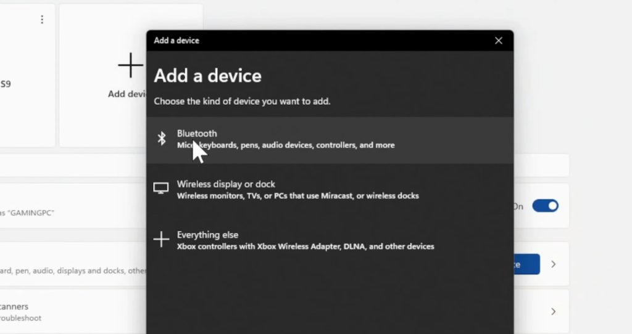Image resolution: width=632 pixels, height=334 pixels.
Task: Select the Bluetooth option in Add a device
Action: (330, 139)
